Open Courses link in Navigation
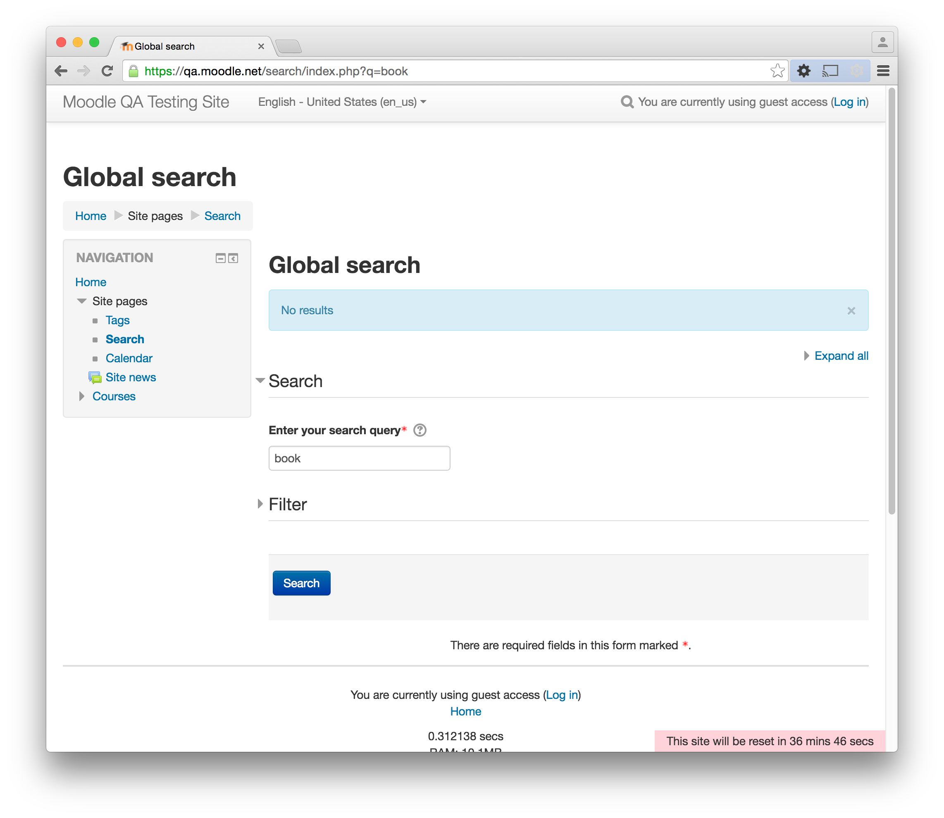Screen dimensions: 944x818 pos(114,396)
